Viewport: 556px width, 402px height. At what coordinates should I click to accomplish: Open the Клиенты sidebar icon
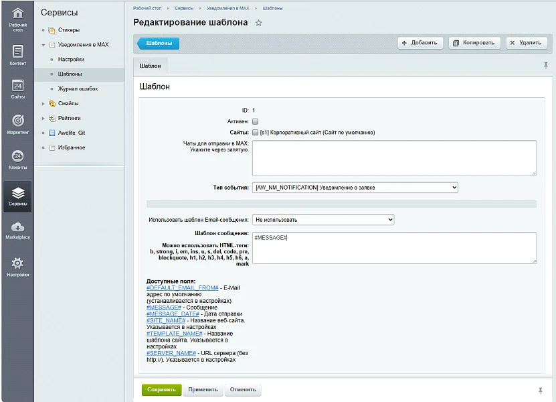(17, 156)
